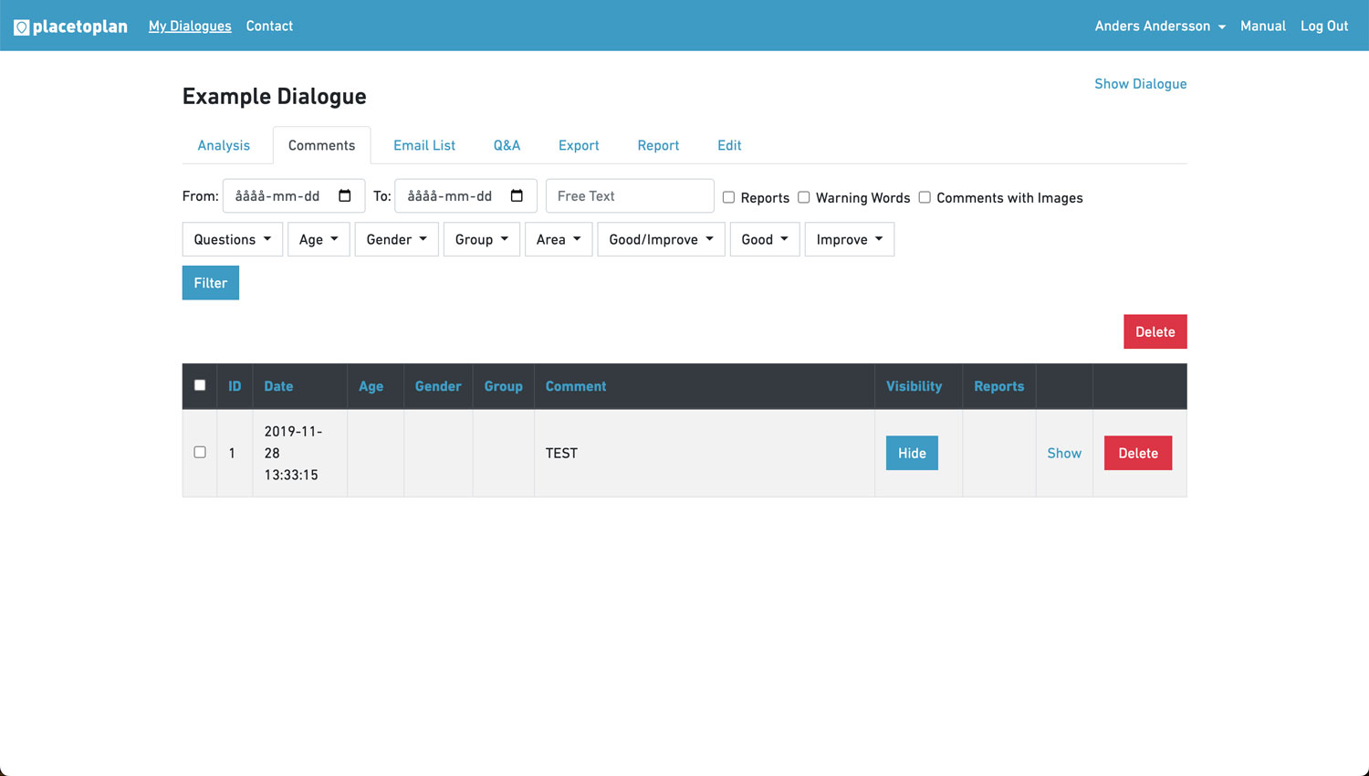
Task: Expand the Good/Improve dropdown
Action: tap(661, 239)
